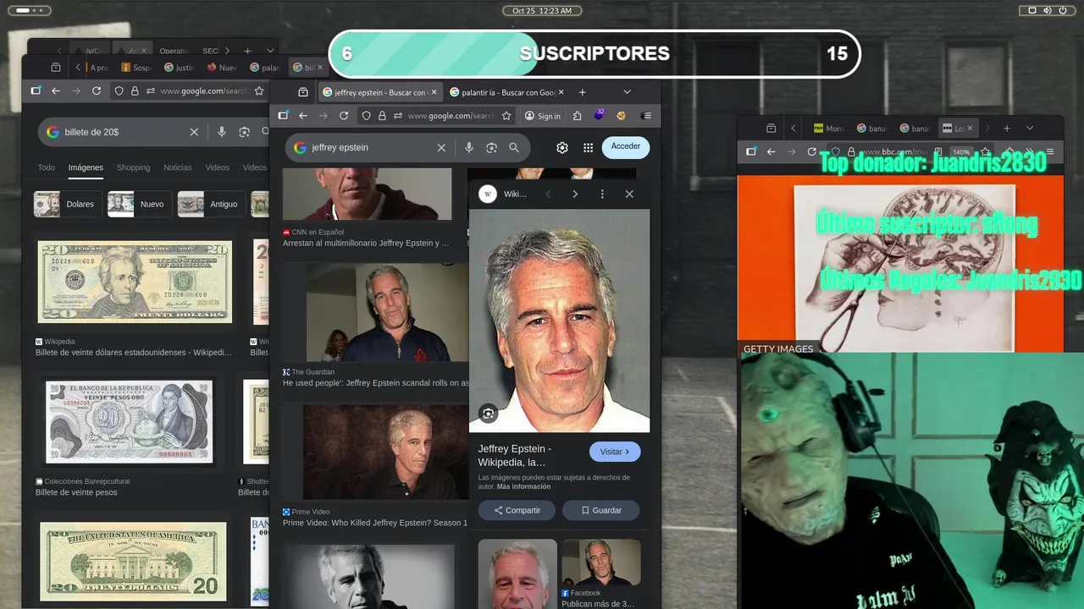Open the Noticias search tab
The width and height of the screenshot is (1084, 609).
click(178, 167)
